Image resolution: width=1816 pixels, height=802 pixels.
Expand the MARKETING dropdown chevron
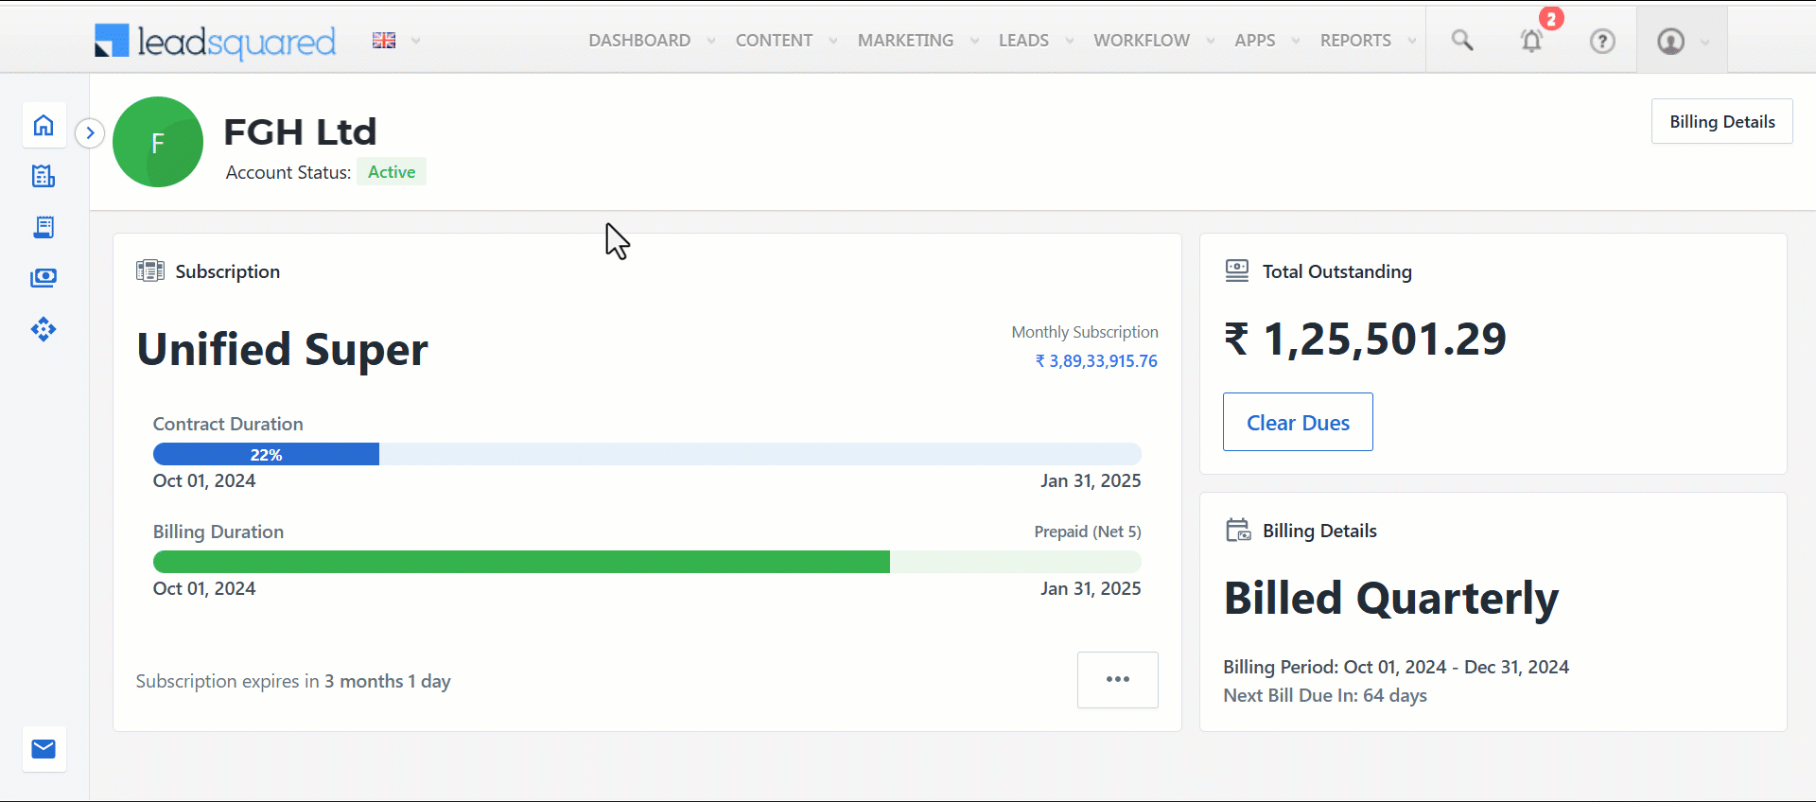click(x=974, y=41)
